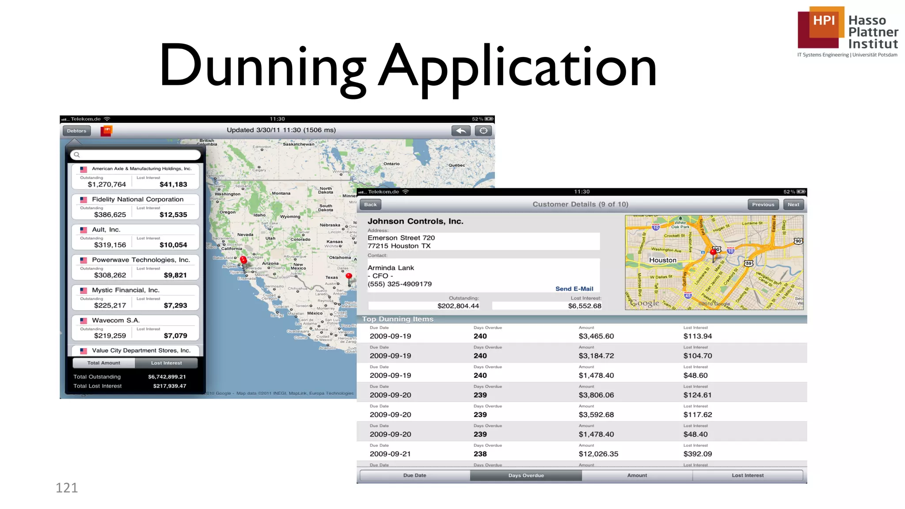Sort dunning items by Due Date

[x=414, y=475]
